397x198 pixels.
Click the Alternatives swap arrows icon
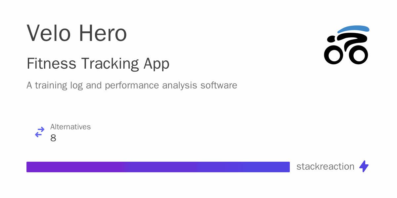(x=40, y=132)
